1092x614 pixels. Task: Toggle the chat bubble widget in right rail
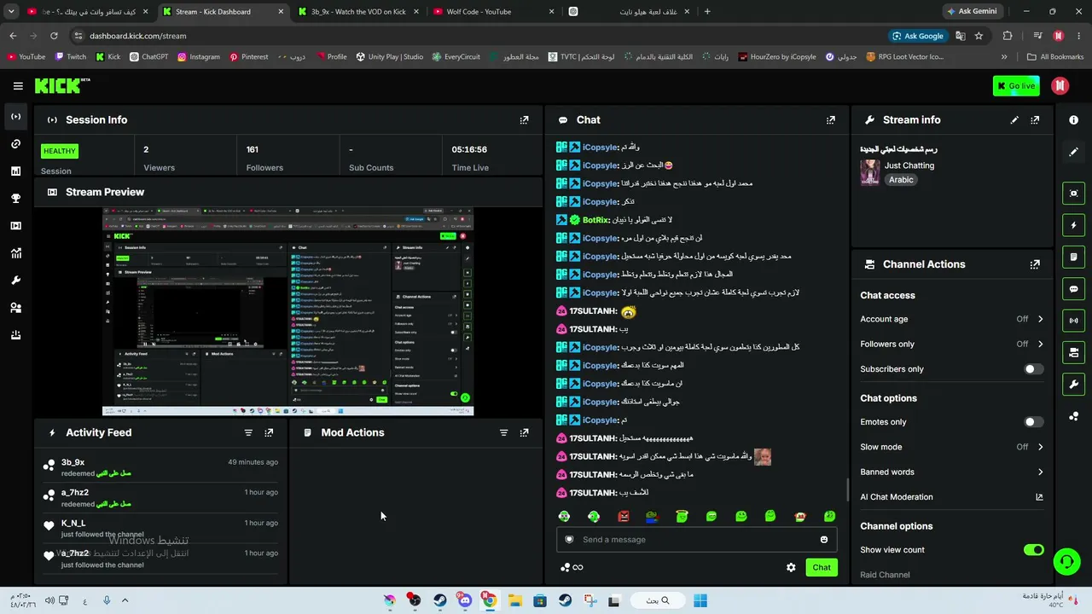pyautogui.click(x=1074, y=289)
